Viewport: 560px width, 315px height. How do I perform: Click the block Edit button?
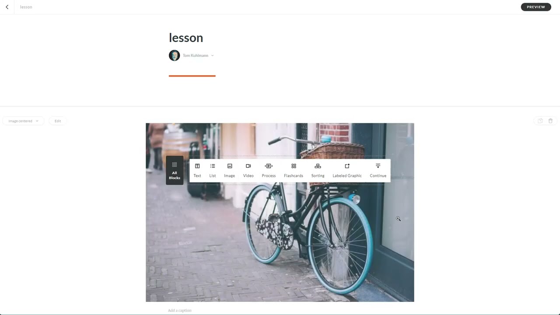(58, 121)
